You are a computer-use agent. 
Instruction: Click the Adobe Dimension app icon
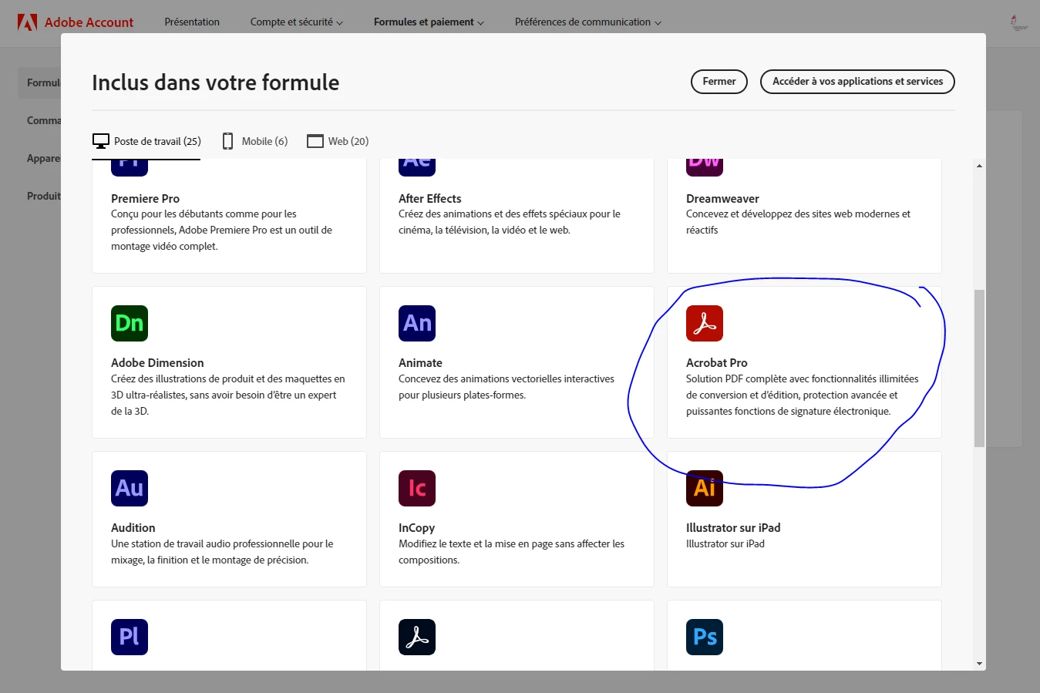130,323
